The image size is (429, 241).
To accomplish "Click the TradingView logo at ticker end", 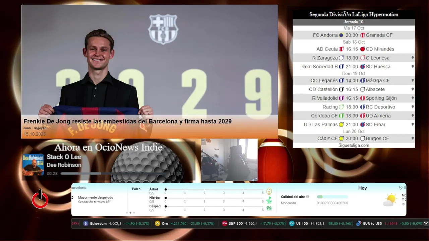I will (x=426, y=224).
